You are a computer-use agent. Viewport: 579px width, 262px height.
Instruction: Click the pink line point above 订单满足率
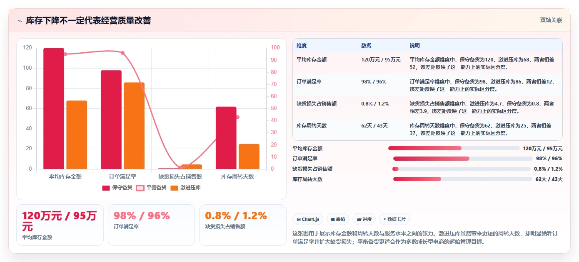click(x=122, y=53)
